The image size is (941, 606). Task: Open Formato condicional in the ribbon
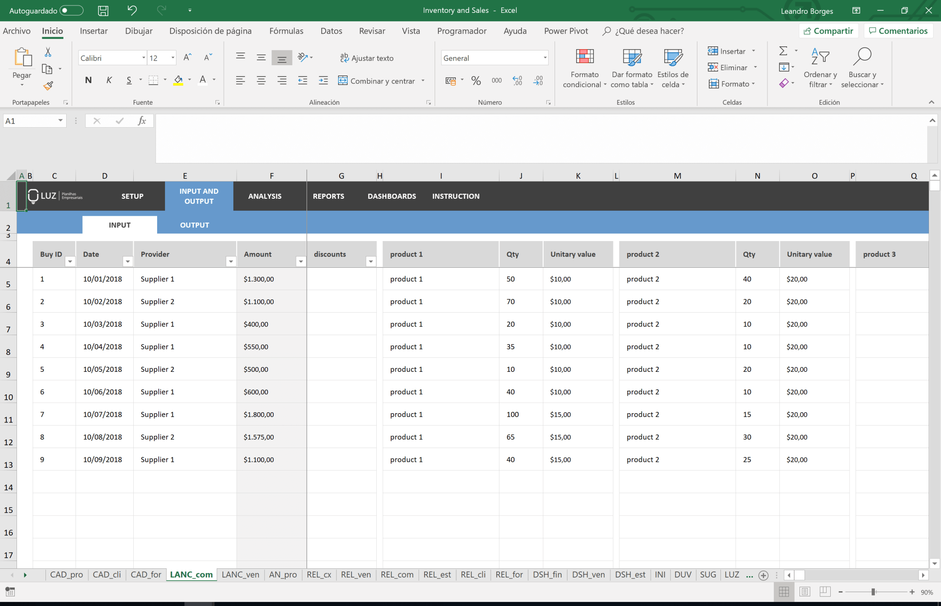click(584, 67)
